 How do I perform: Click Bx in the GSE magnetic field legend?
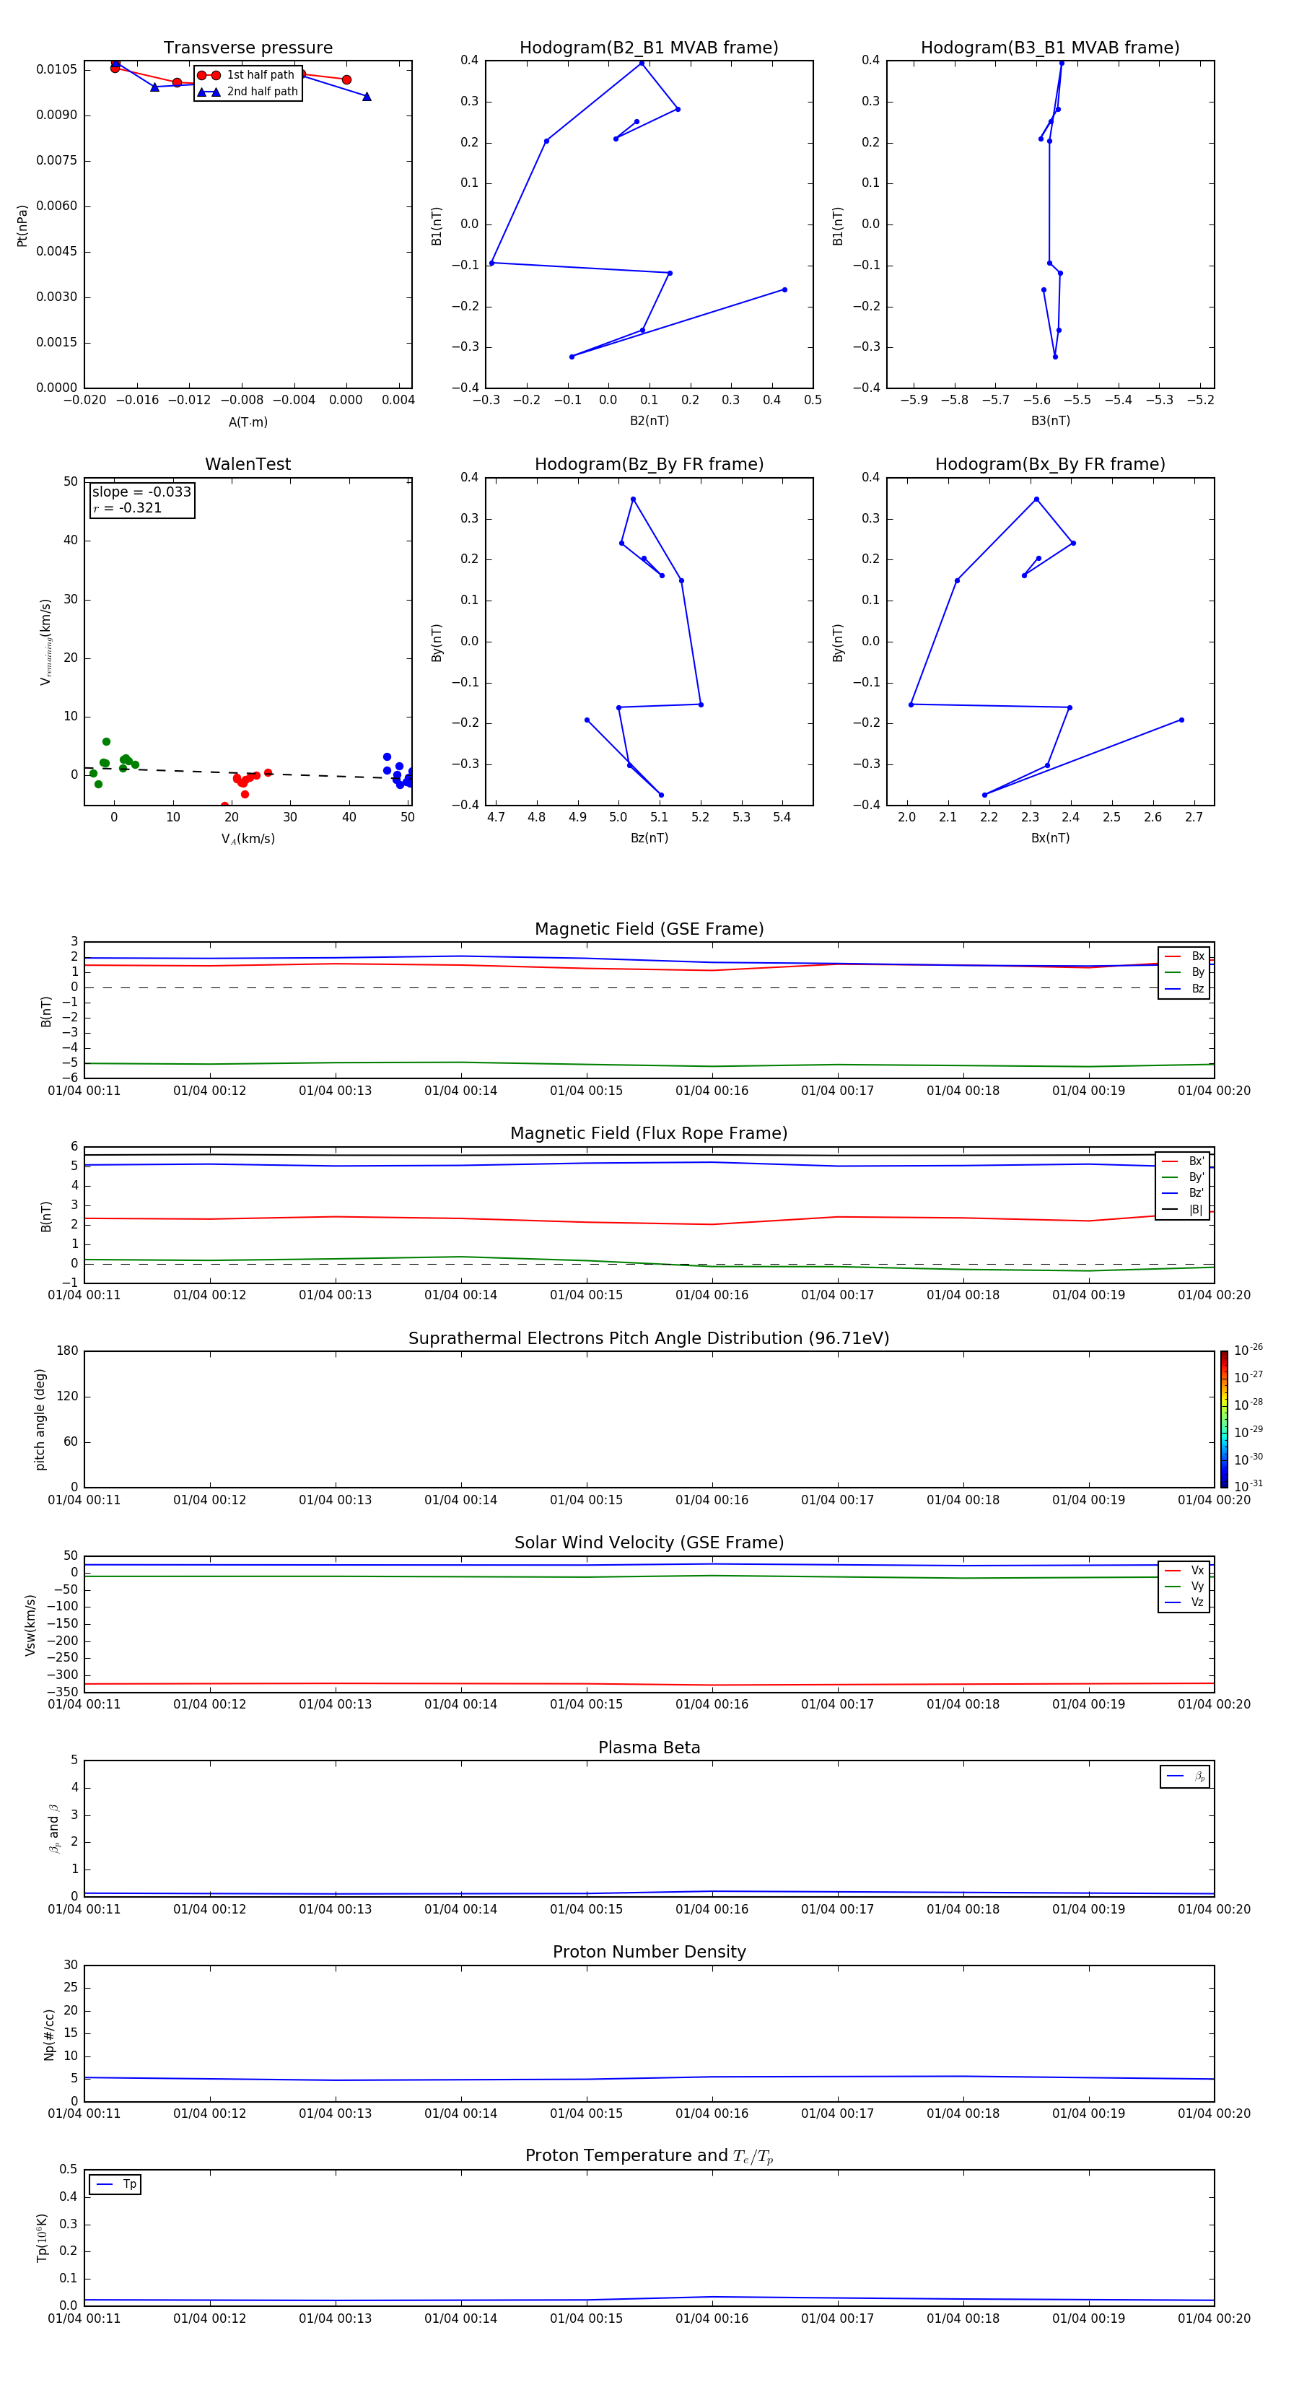[x=1184, y=956]
